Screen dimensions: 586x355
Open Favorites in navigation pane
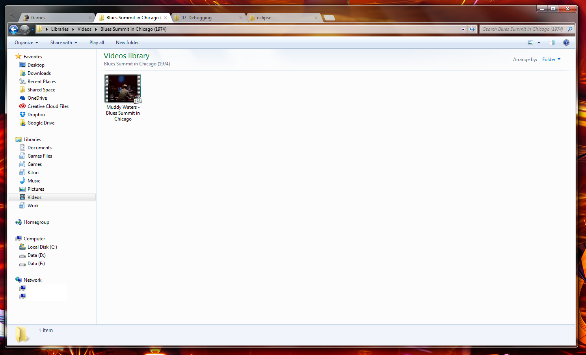(33, 57)
